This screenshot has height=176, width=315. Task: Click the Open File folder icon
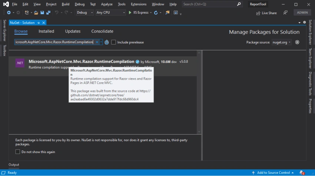tap(36, 13)
